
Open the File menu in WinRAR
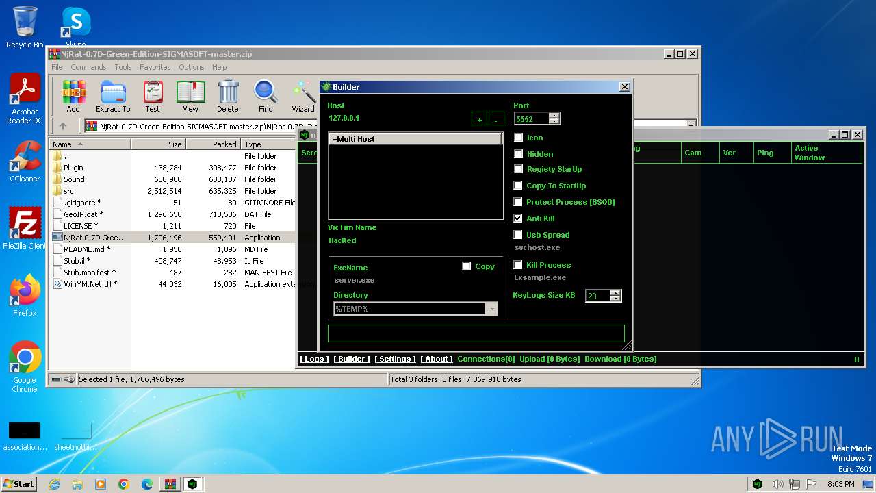(x=57, y=67)
